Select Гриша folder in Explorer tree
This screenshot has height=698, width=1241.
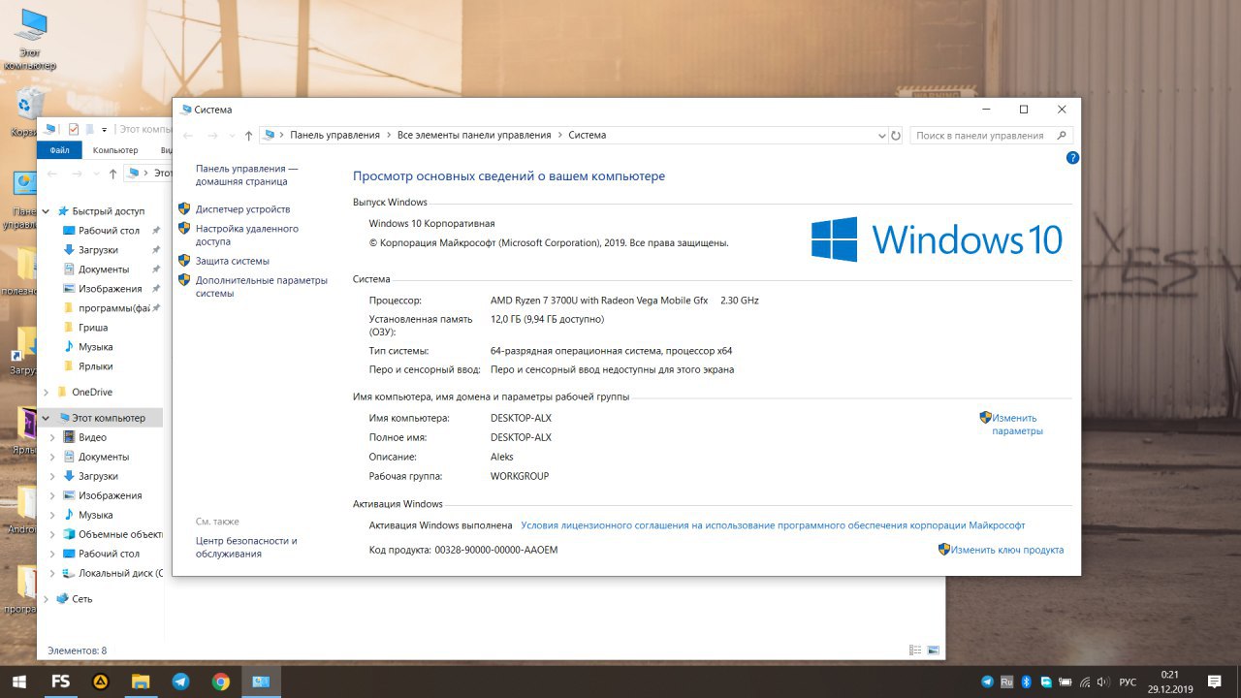(x=93, y=328)
